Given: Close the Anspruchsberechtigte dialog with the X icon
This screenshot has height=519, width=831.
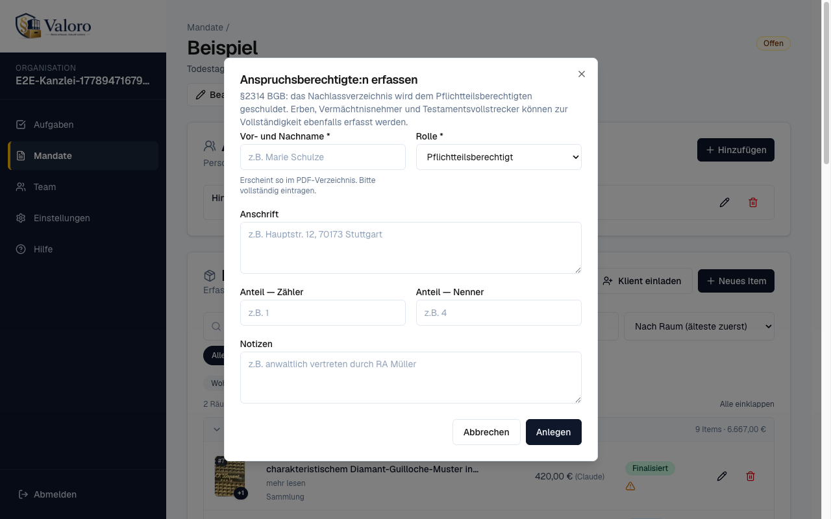Looking at the screenshot, I should 582,74.
